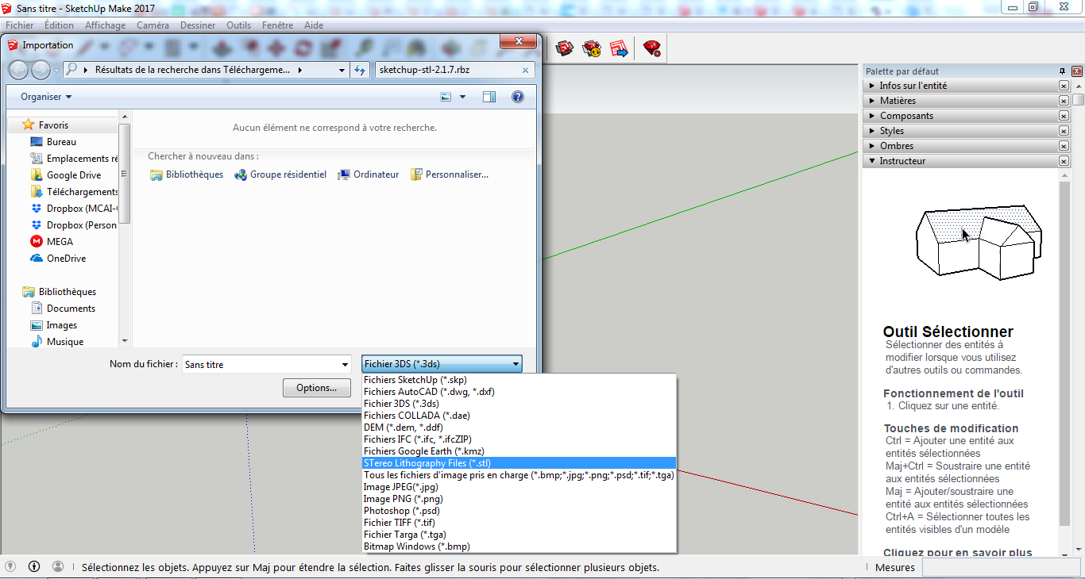Click the user sign-in status icon
This screenshot has height=579, width=1085.
(58, 566)
